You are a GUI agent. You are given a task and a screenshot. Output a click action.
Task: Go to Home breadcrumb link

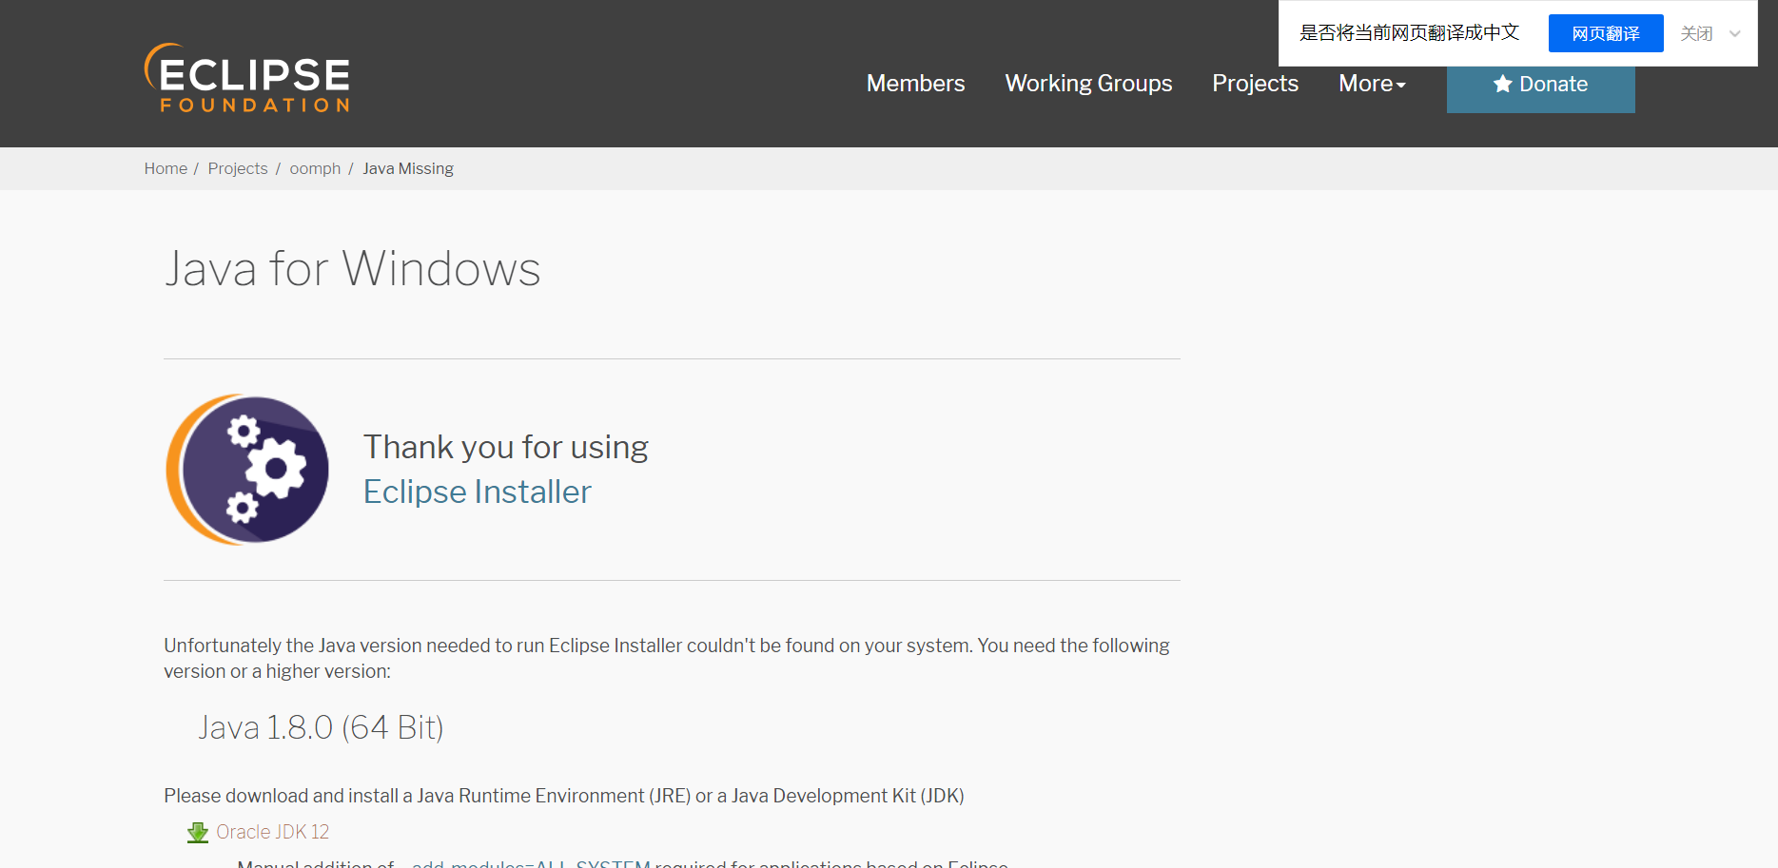pos(166,168)
